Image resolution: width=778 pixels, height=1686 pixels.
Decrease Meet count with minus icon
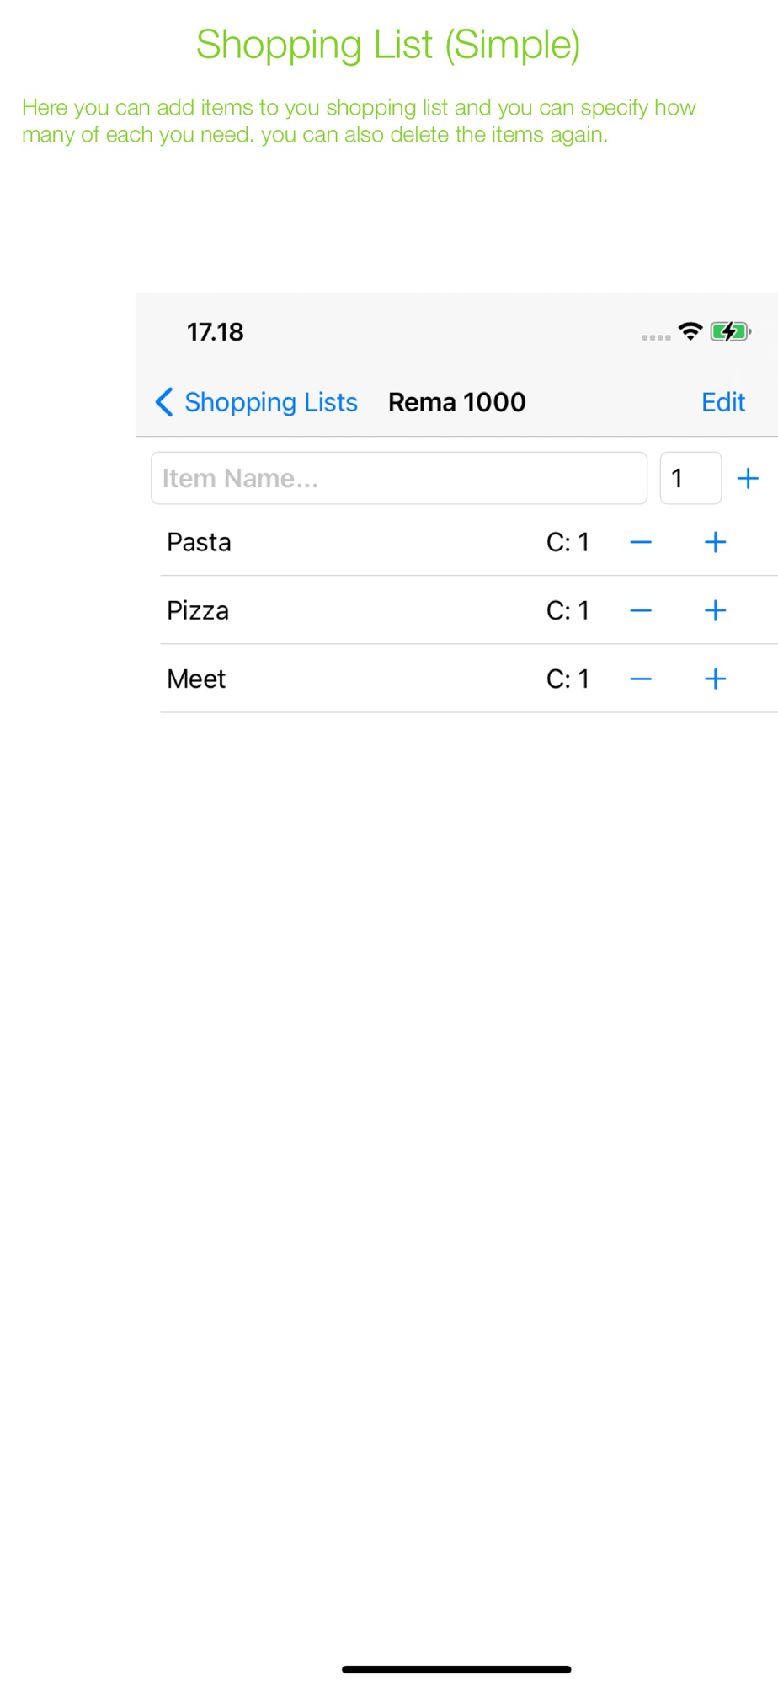coord(641,679)
